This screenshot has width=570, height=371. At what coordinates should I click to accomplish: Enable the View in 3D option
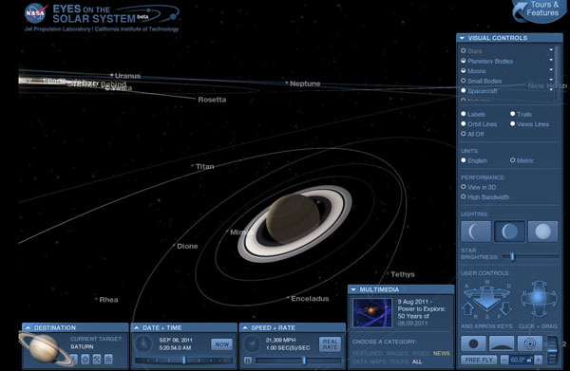coord(478,187)
